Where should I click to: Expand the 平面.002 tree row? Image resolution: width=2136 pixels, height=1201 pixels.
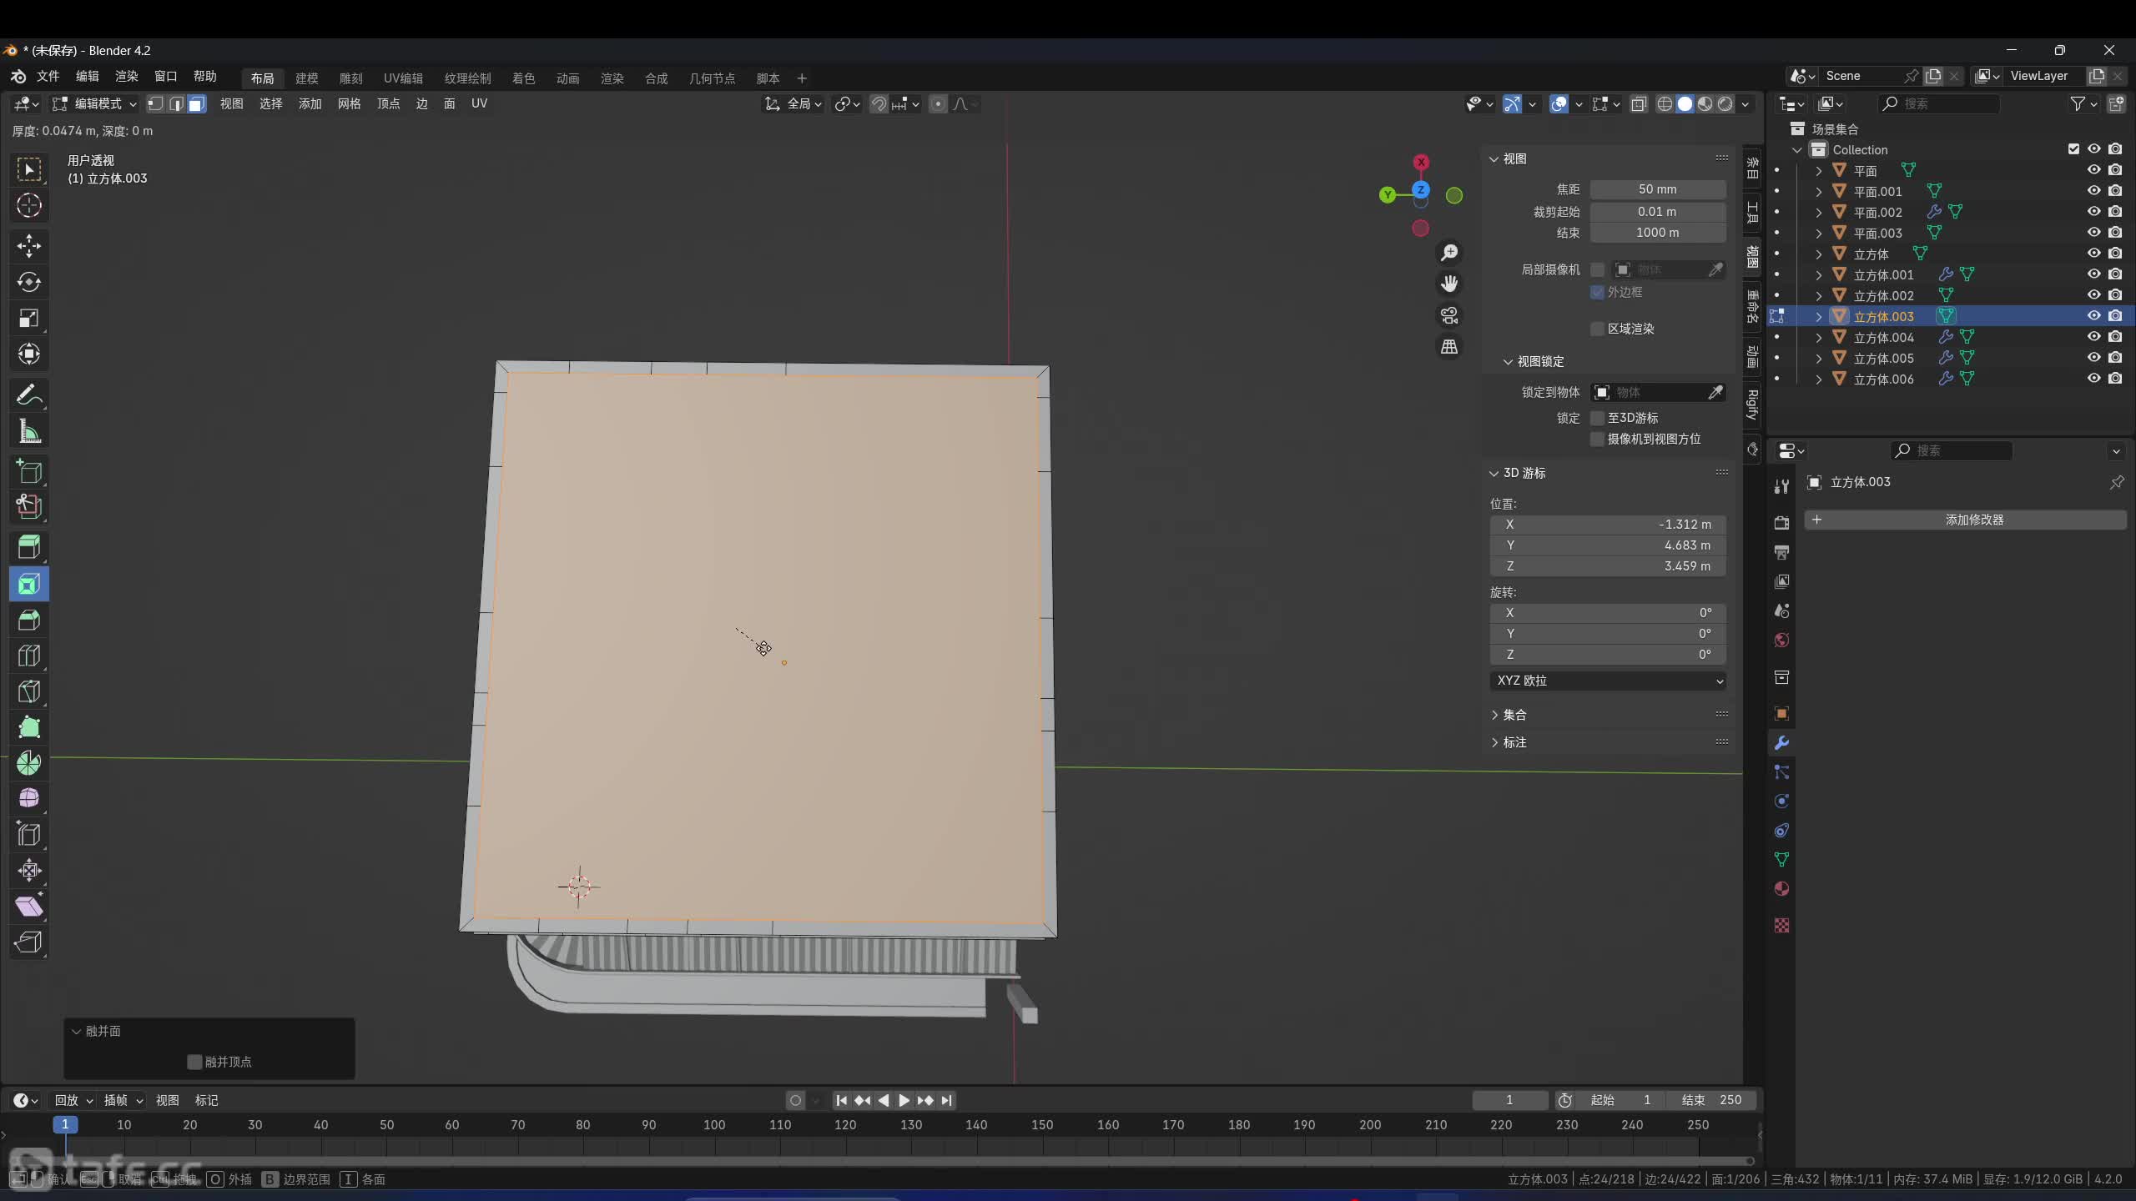point(1818,212)
